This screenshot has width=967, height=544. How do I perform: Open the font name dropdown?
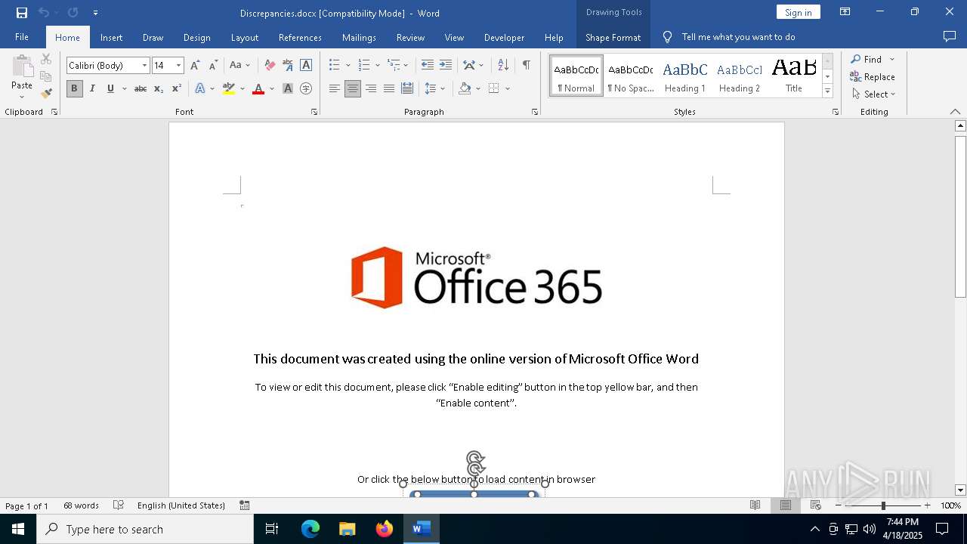tap(144, 66)
